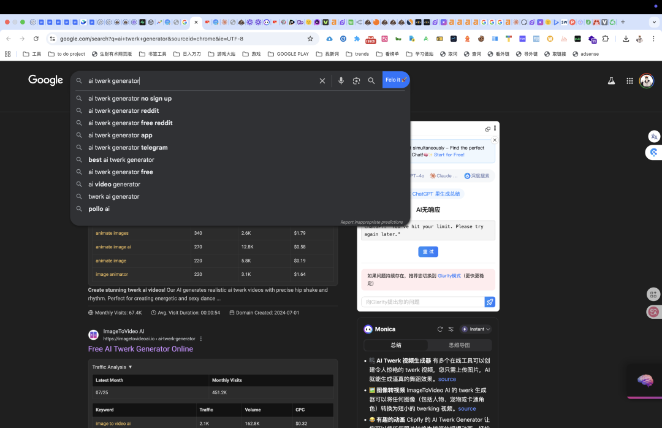Open the Glarity panel three-dot menu
Viewport: 662px width, 428px height.
[495, 128]
